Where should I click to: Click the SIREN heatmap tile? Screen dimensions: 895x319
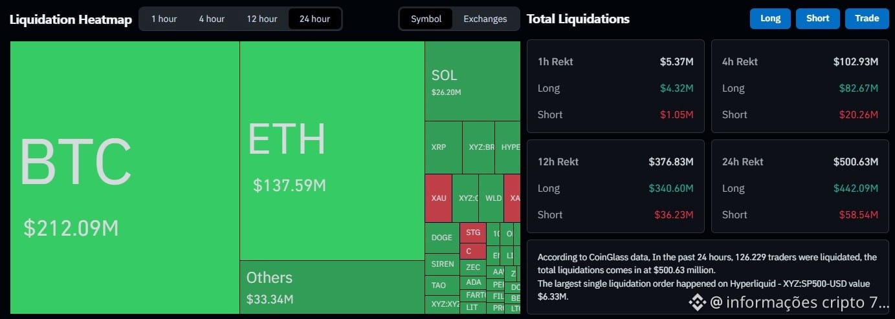(x=441, y=263)
